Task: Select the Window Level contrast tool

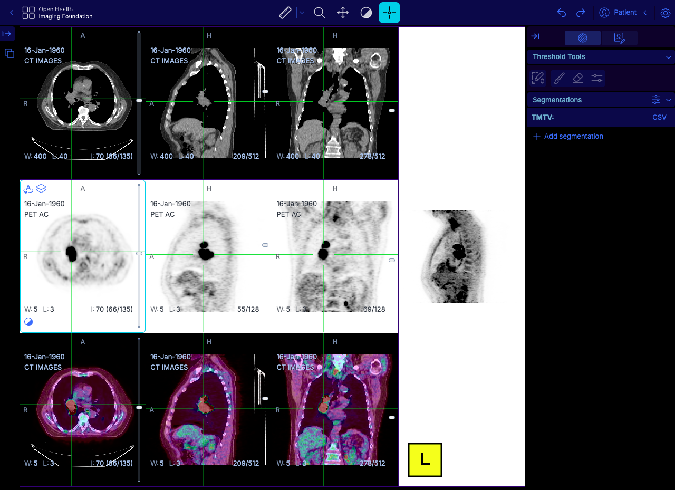Action: pos(366,13)
